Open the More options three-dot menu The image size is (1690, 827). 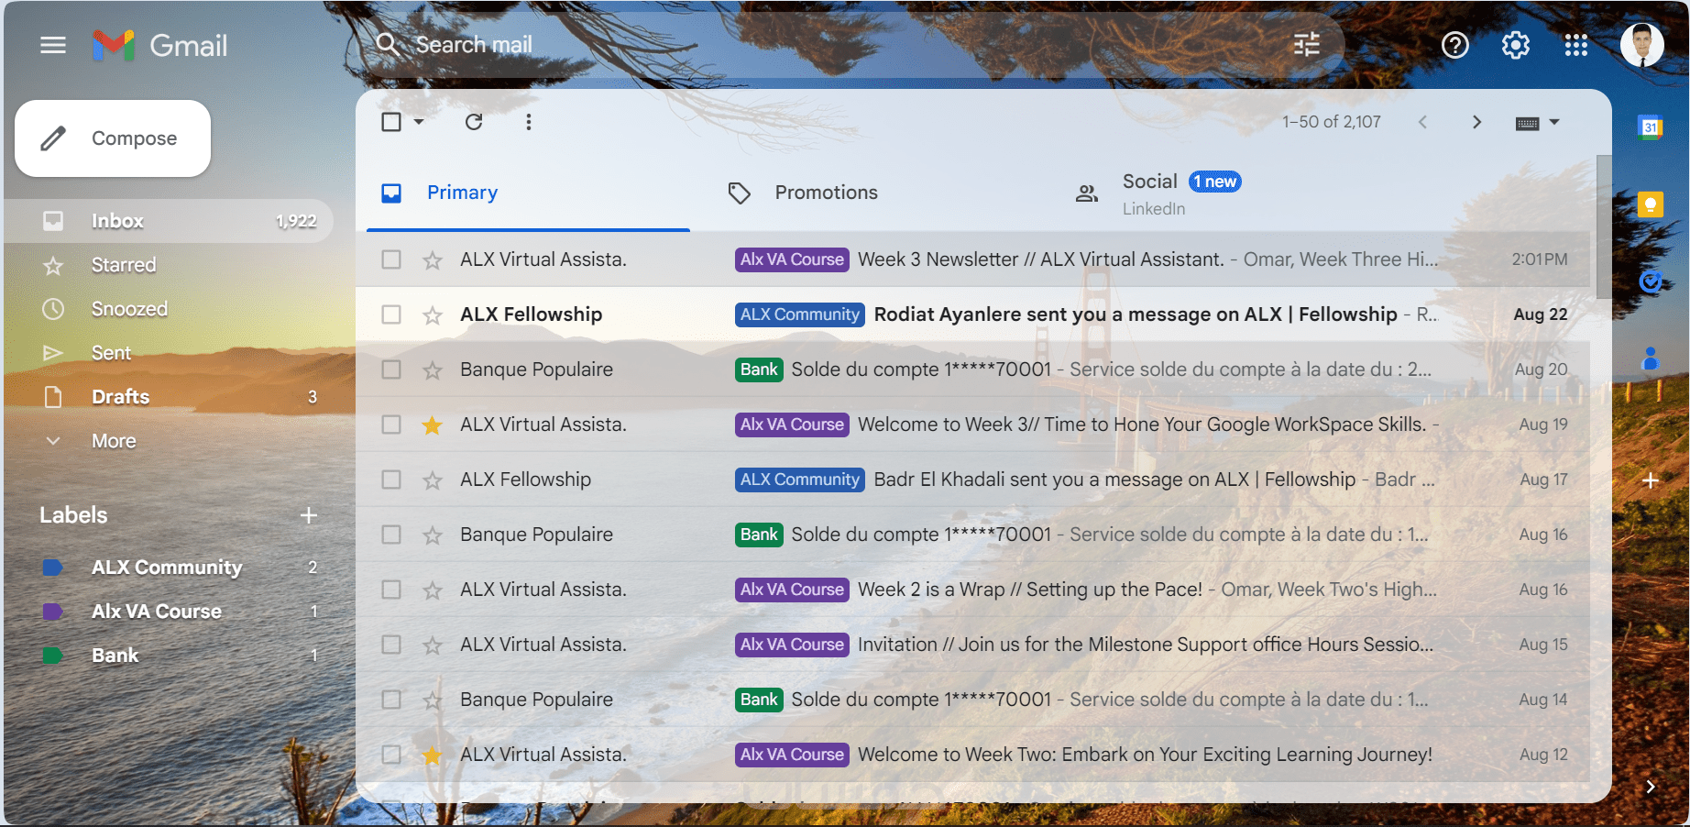point(529,122)
